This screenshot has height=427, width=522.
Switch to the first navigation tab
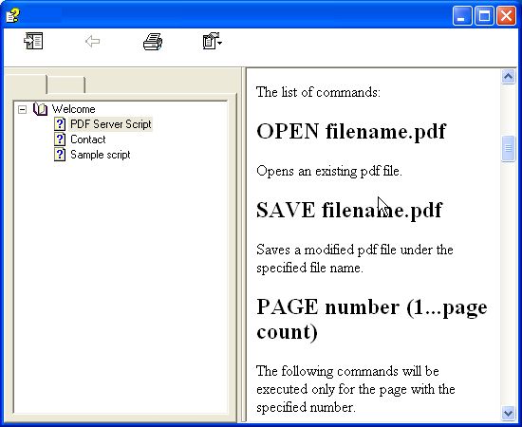click(x=26, y=84)
